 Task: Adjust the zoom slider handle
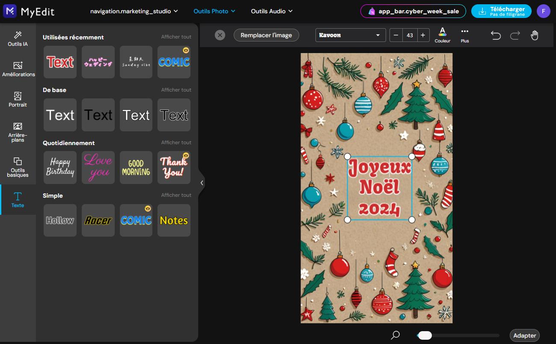(x=425, y=335)
